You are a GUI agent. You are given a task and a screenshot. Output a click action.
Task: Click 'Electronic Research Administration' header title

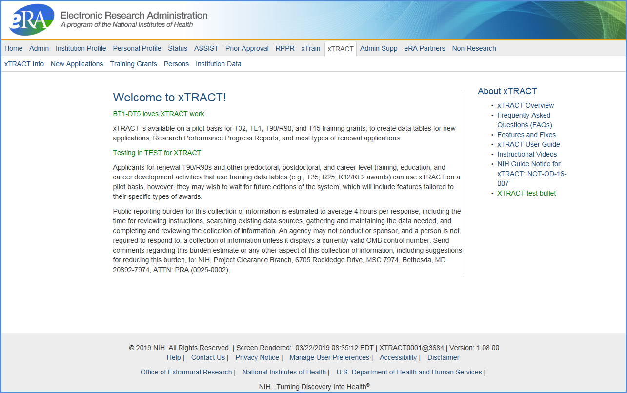click(134, 15)
